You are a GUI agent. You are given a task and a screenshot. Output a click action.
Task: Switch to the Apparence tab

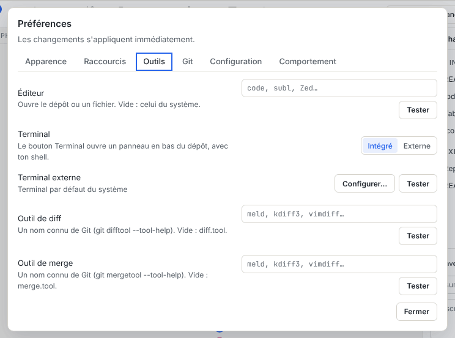(x=46, y=62)
